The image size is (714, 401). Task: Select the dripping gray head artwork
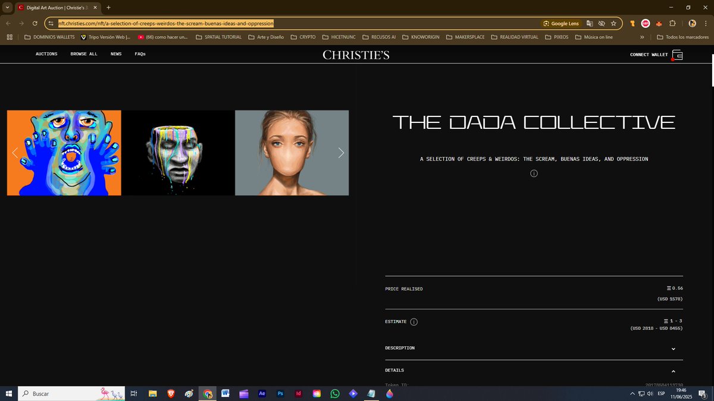pos(178,153)
